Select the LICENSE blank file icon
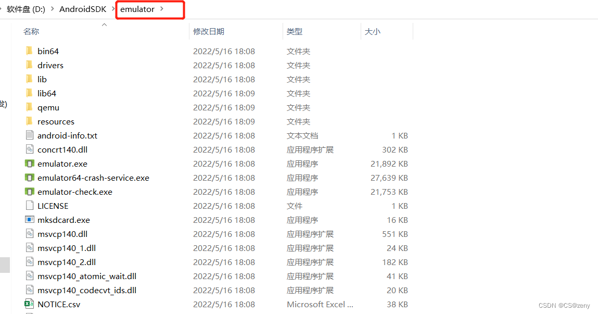The image size is (598, 314). tap(29, 205)
